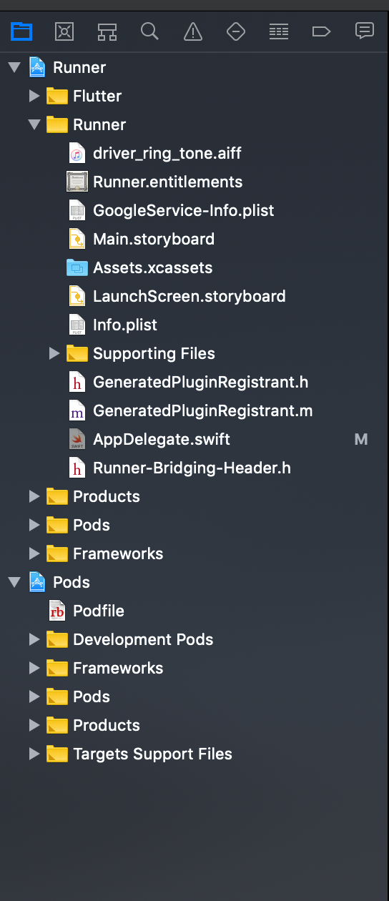This screenshot has width=389, height=901.
Task: Expand Pods folder under Runner project
Action: [x=34, y=525]
